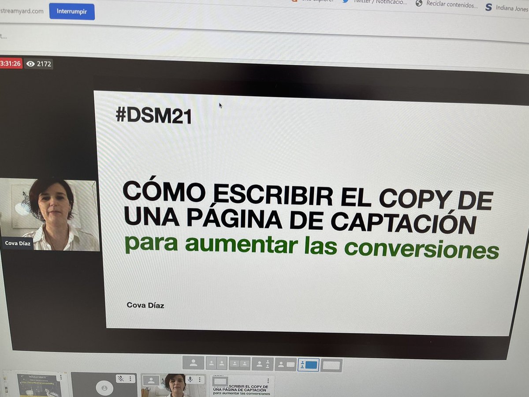Screen dimensions: 529x397
Task: Click the viewer count eye icon
Action: pos(30,64)
